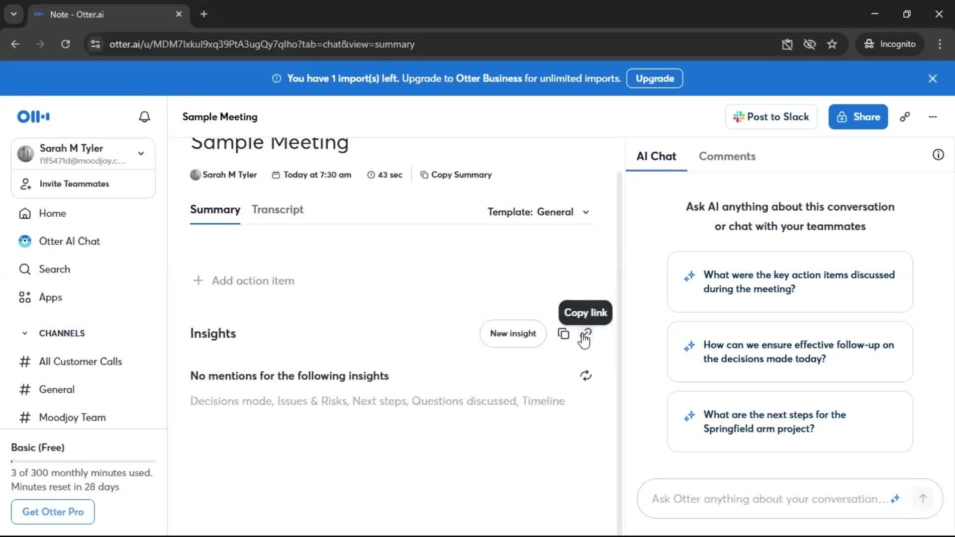Screen dimensions: 955x537
Task: Open a new browser tab
Action: click(203, 14)
